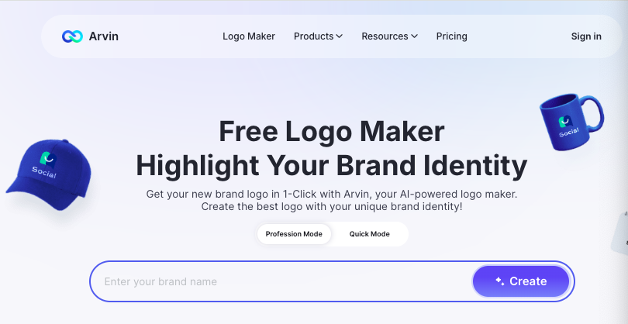Image resolution: width=628 pixels, height=324 pixels.
Task: Click the Social logo on the mug
Action: coord(568,126)
